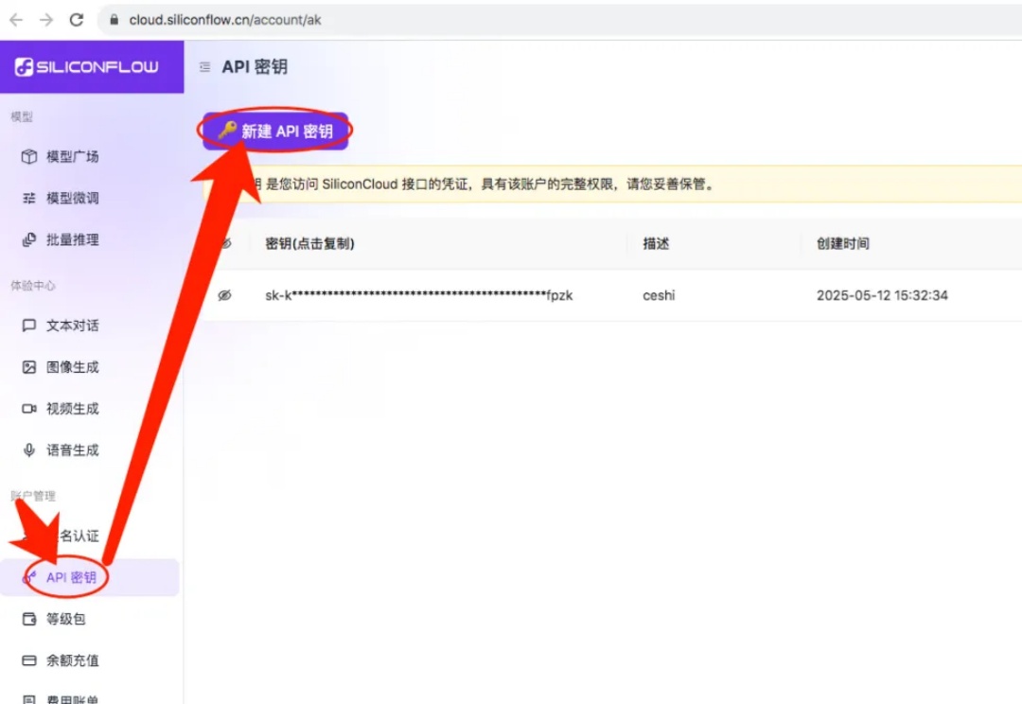Click the cube icon next to 模型广场

[28, 156]
